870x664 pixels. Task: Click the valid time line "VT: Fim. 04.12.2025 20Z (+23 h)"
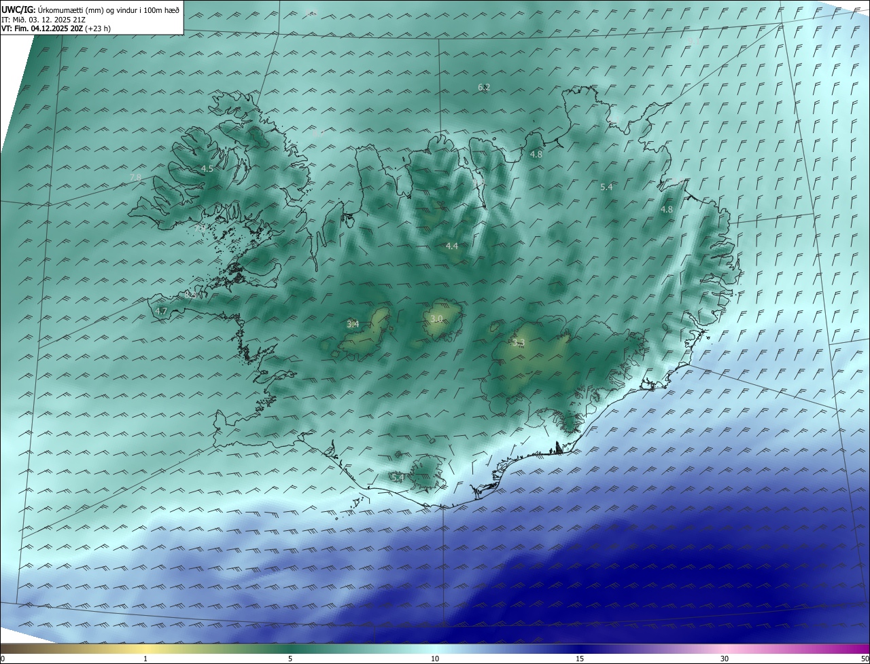56,29
